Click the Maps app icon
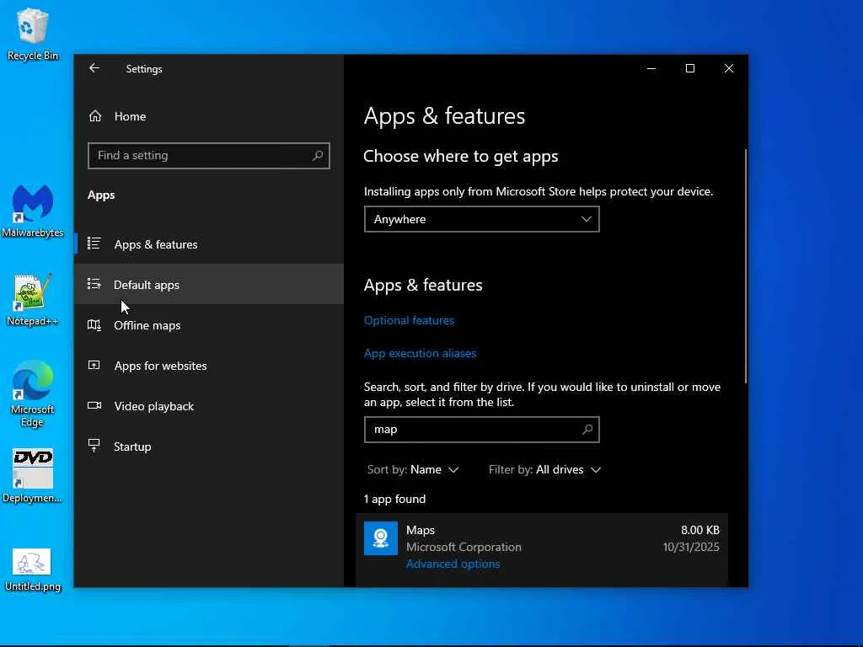This screenshot has width=863, height=647. pyautogui.click(x=380, y=538)
